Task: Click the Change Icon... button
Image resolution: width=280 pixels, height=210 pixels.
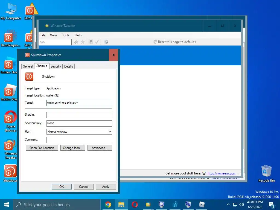Action: click(x=73, y=148)
